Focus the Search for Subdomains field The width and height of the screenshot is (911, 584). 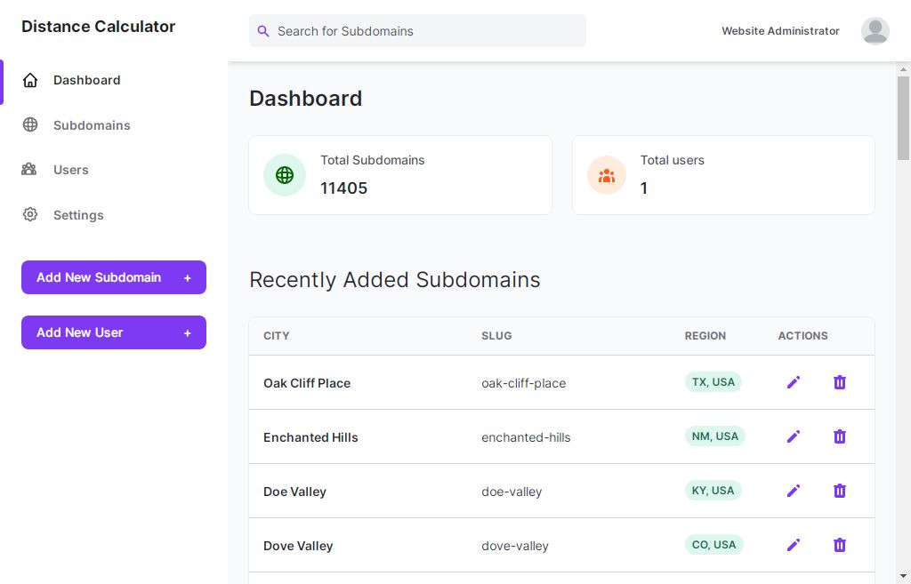pyautogui.click(x=418, y=31)
